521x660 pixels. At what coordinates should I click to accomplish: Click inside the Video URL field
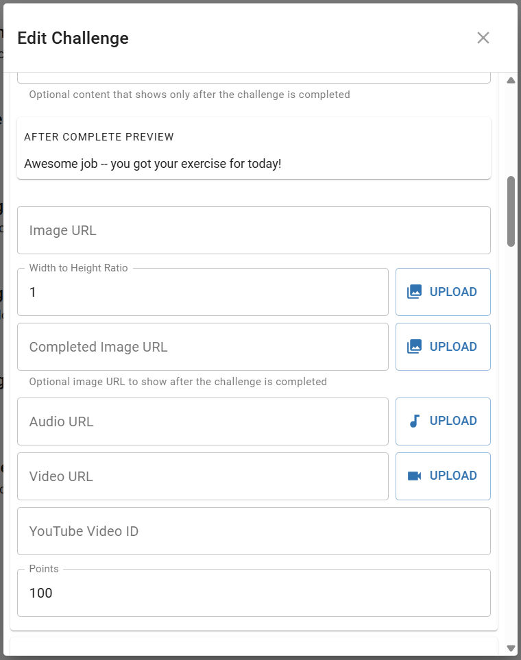203,476
